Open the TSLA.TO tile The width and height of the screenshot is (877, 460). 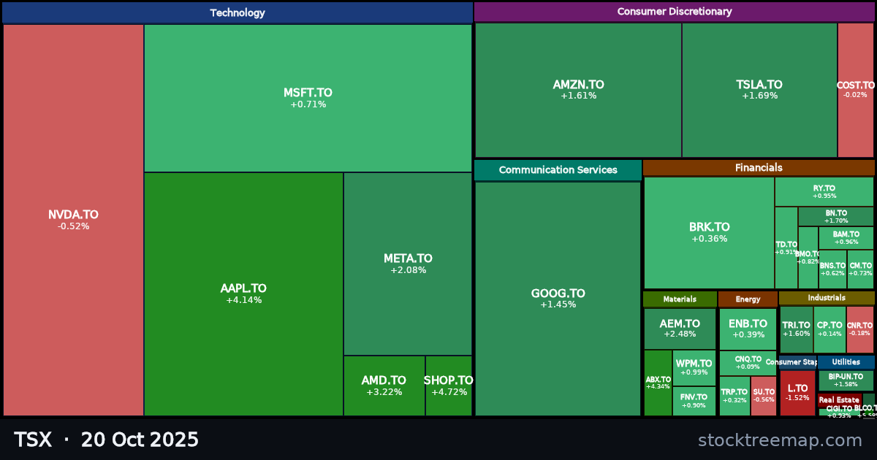(x=759, y=90)
